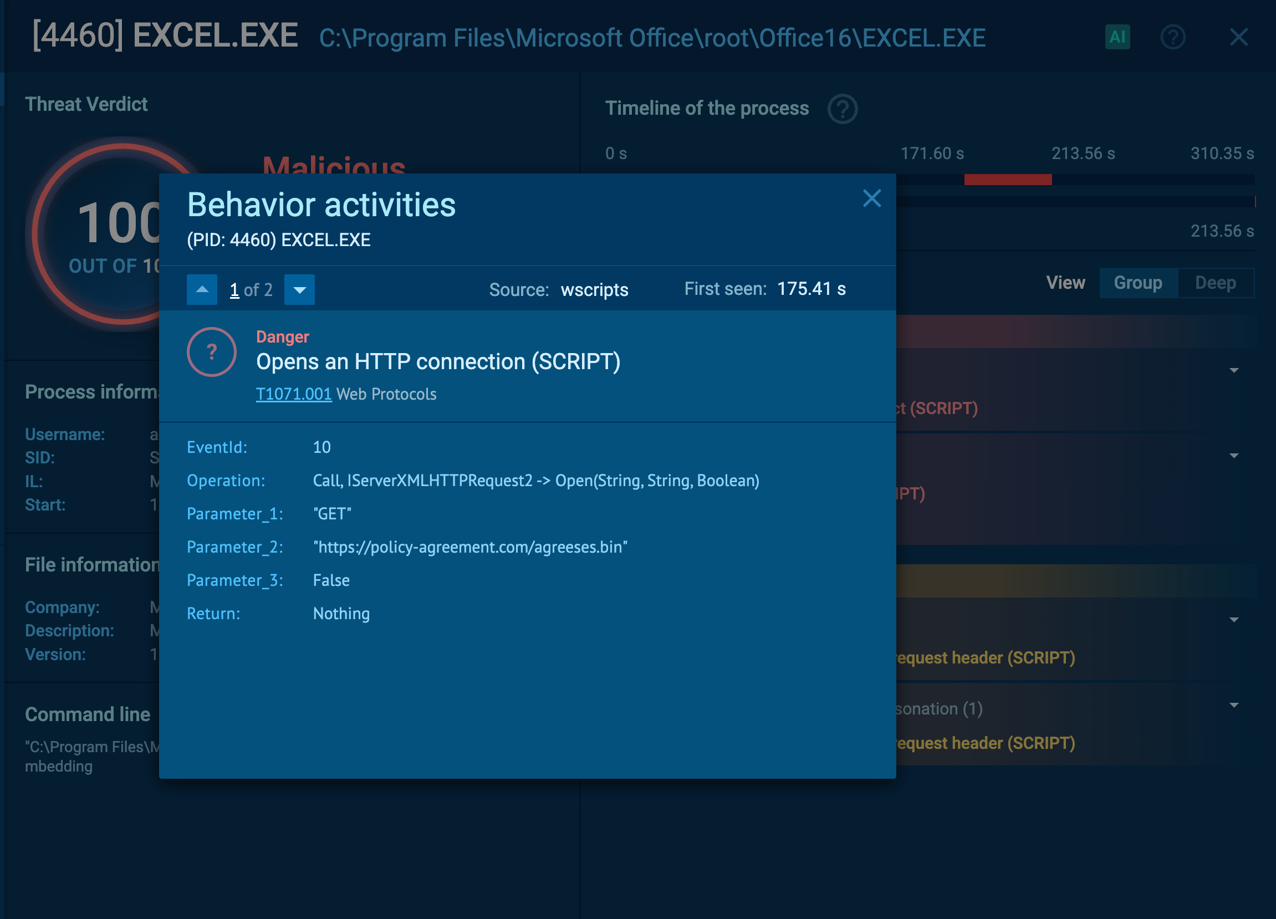Click the red segment on process timeline

tap(1007, 180)
